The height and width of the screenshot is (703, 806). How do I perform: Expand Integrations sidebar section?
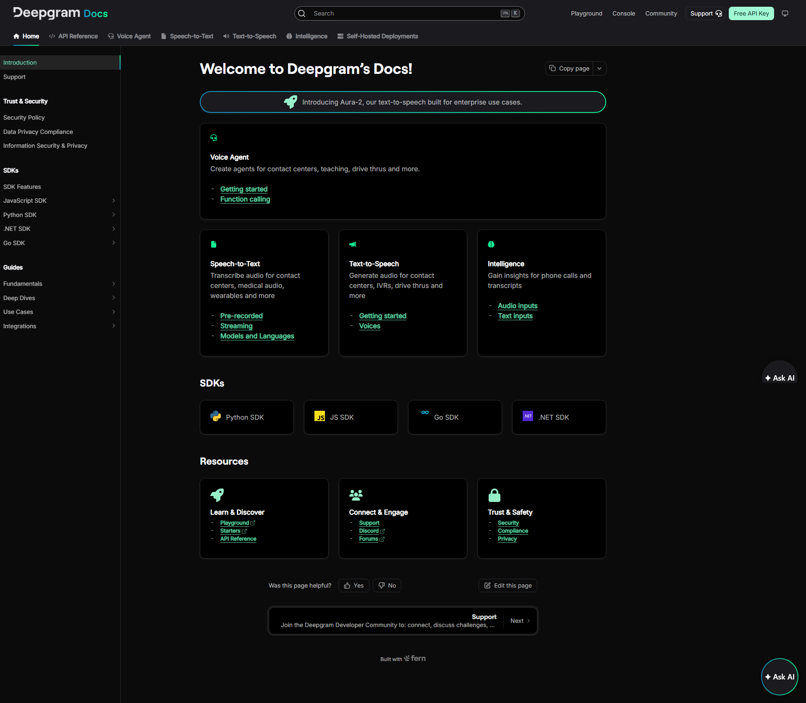(x=113, y=326)
